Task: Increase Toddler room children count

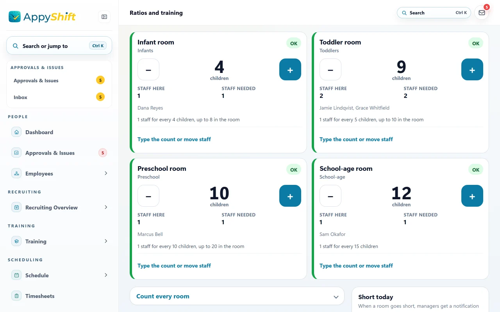Action: point(472,69)
